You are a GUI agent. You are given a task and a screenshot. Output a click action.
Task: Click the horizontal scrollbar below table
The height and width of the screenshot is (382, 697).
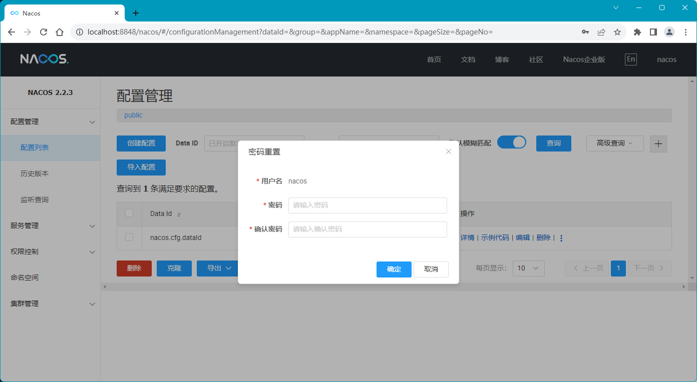(395, 287)
